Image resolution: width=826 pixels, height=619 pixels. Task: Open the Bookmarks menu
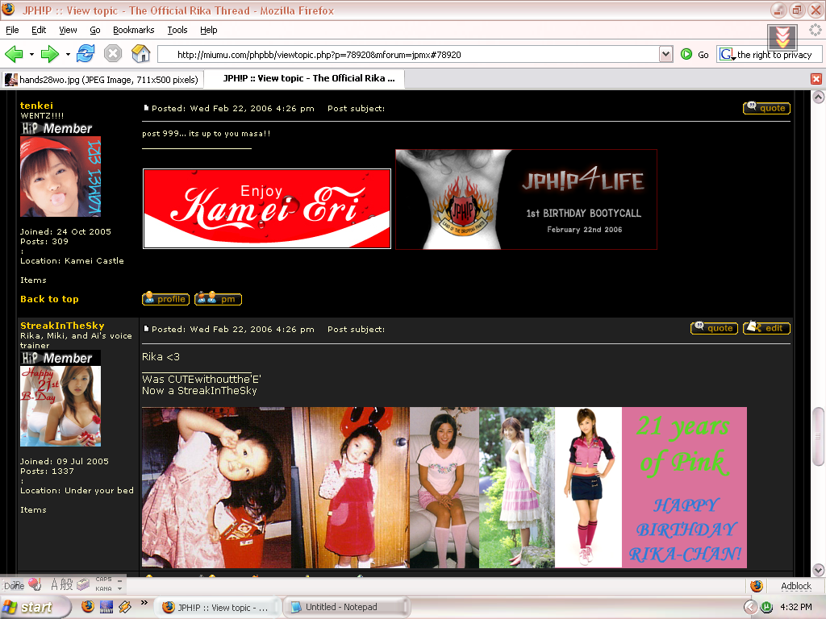coord(134,30)
